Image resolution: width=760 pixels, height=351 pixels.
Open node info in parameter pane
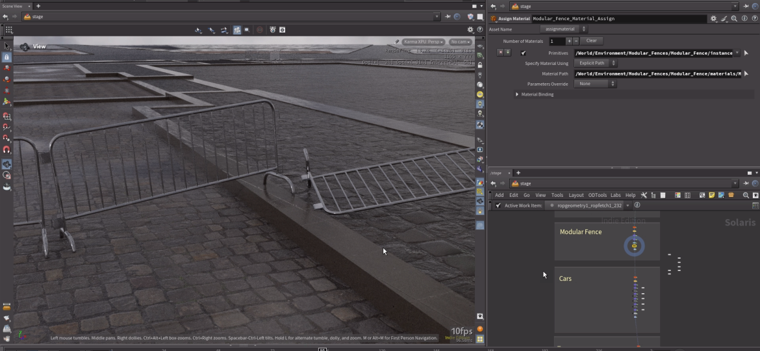pos(744,19)
